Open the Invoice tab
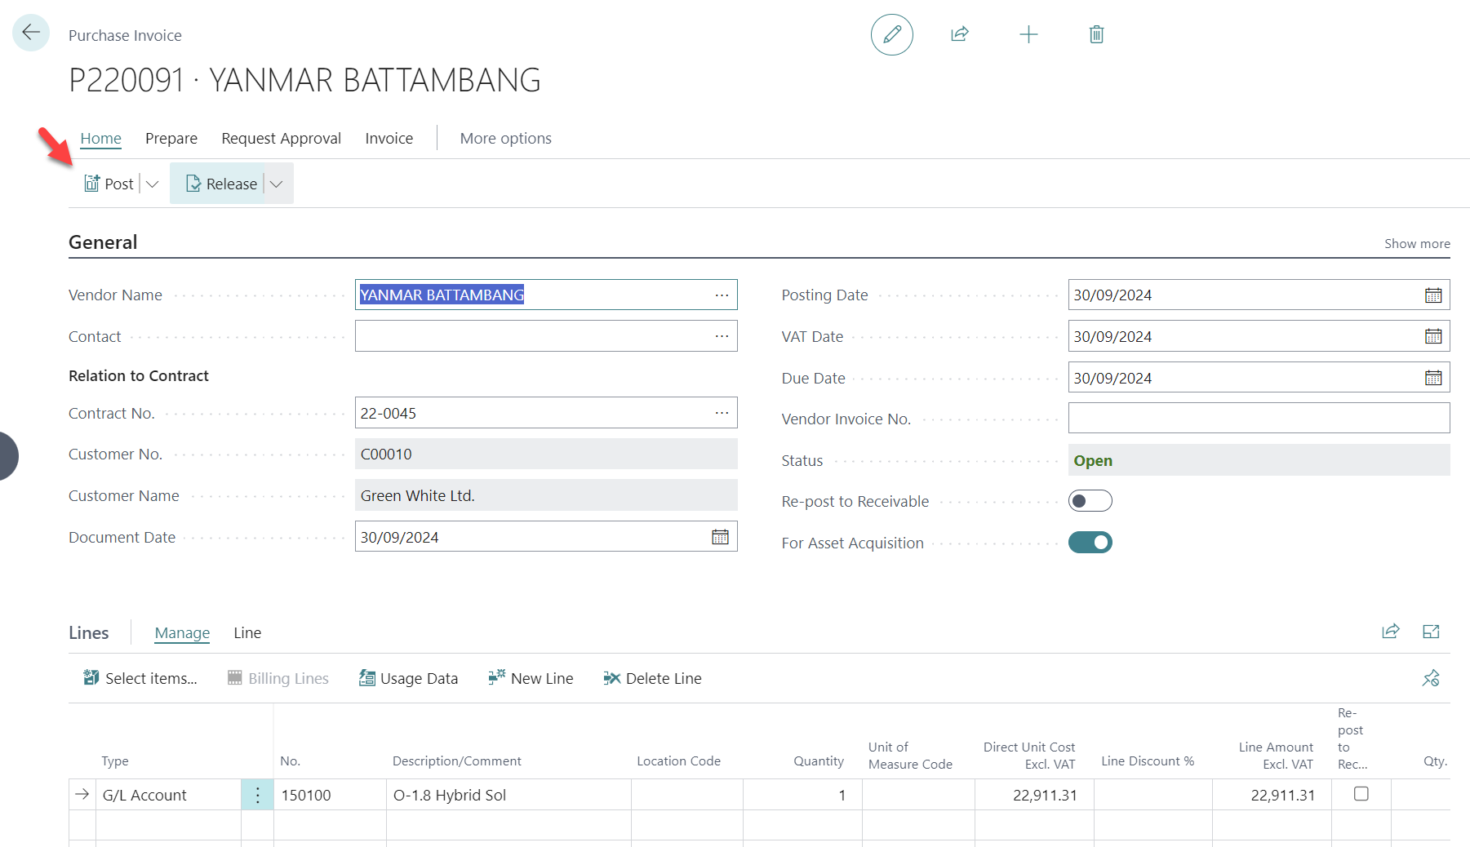Screen dimensions: 1470x847 pos(389,138)
